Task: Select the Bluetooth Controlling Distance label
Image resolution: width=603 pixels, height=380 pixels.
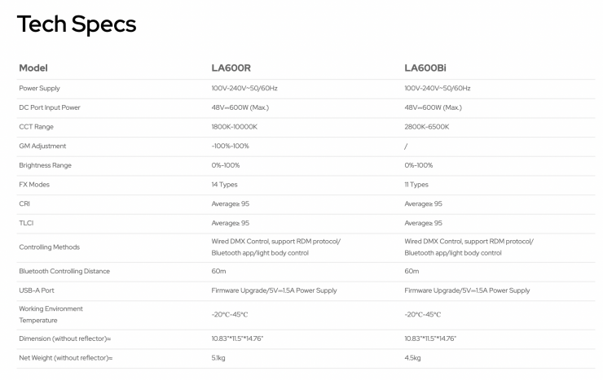Action: 64,271
